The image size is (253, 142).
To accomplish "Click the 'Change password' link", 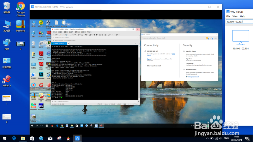I will 193,77.
